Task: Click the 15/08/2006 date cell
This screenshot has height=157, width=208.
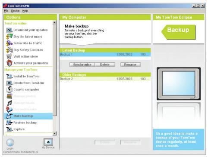Action: click(x=124, y=55)
